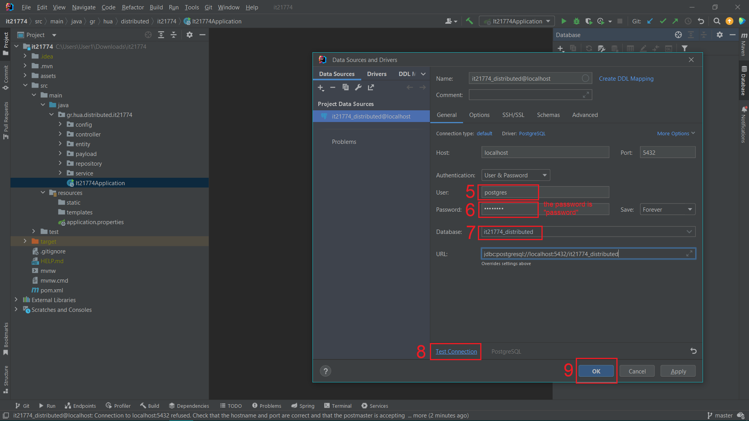This screenshot has height=421, width=749.
Task: Open the Database name dropdown arrow
Action: pyautogui.click(x=689, y=232)
